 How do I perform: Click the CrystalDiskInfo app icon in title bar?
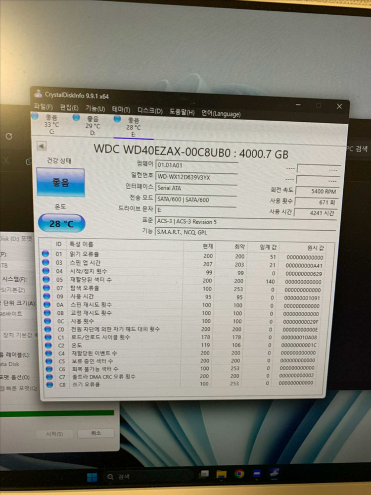(x=39, y=94)
